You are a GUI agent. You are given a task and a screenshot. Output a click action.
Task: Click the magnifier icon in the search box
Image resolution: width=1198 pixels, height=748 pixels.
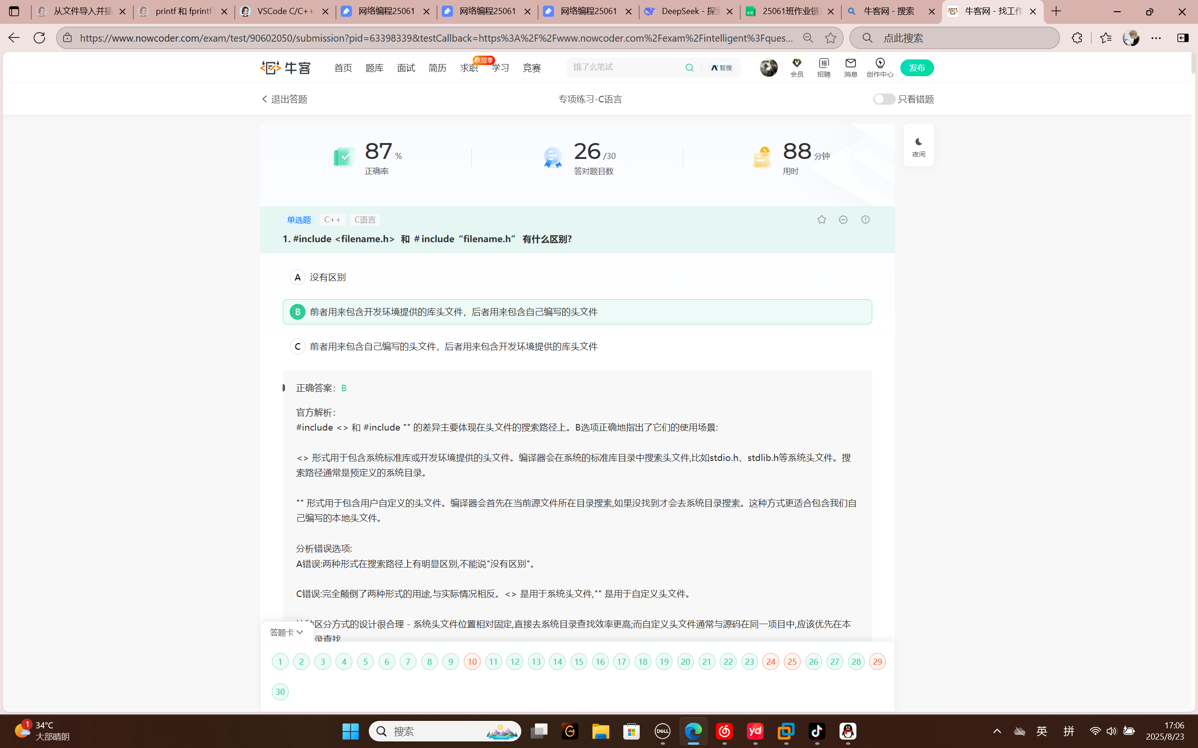690,67
